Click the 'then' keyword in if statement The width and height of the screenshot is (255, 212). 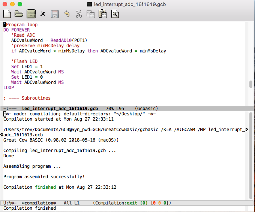coord(93,51)
